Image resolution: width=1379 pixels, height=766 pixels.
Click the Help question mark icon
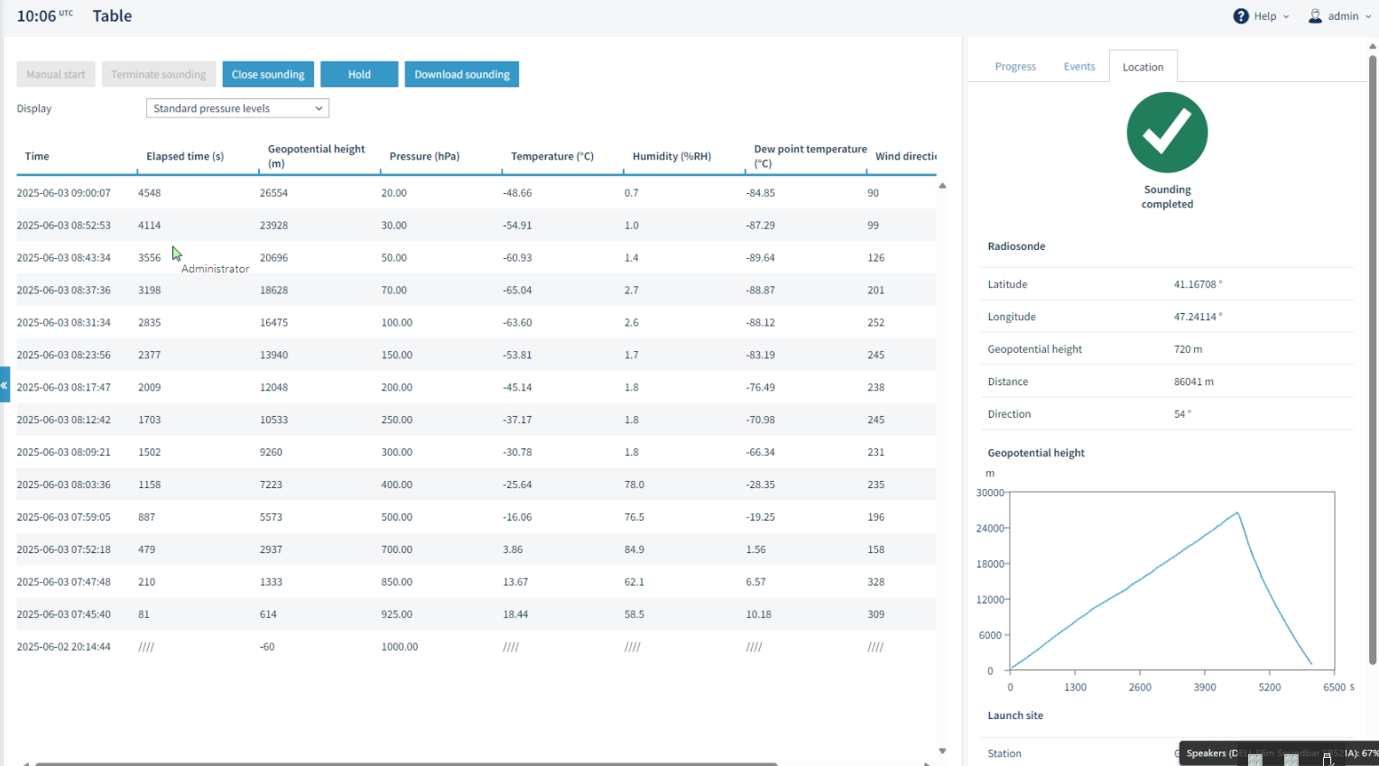pos(1241,16)
